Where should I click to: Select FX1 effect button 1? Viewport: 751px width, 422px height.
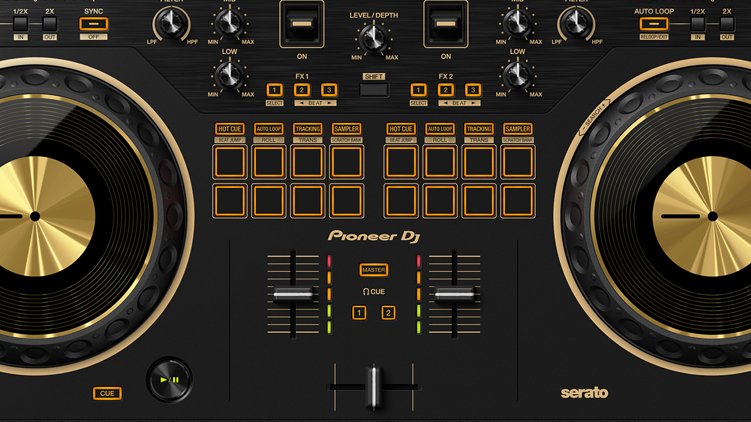275,90
